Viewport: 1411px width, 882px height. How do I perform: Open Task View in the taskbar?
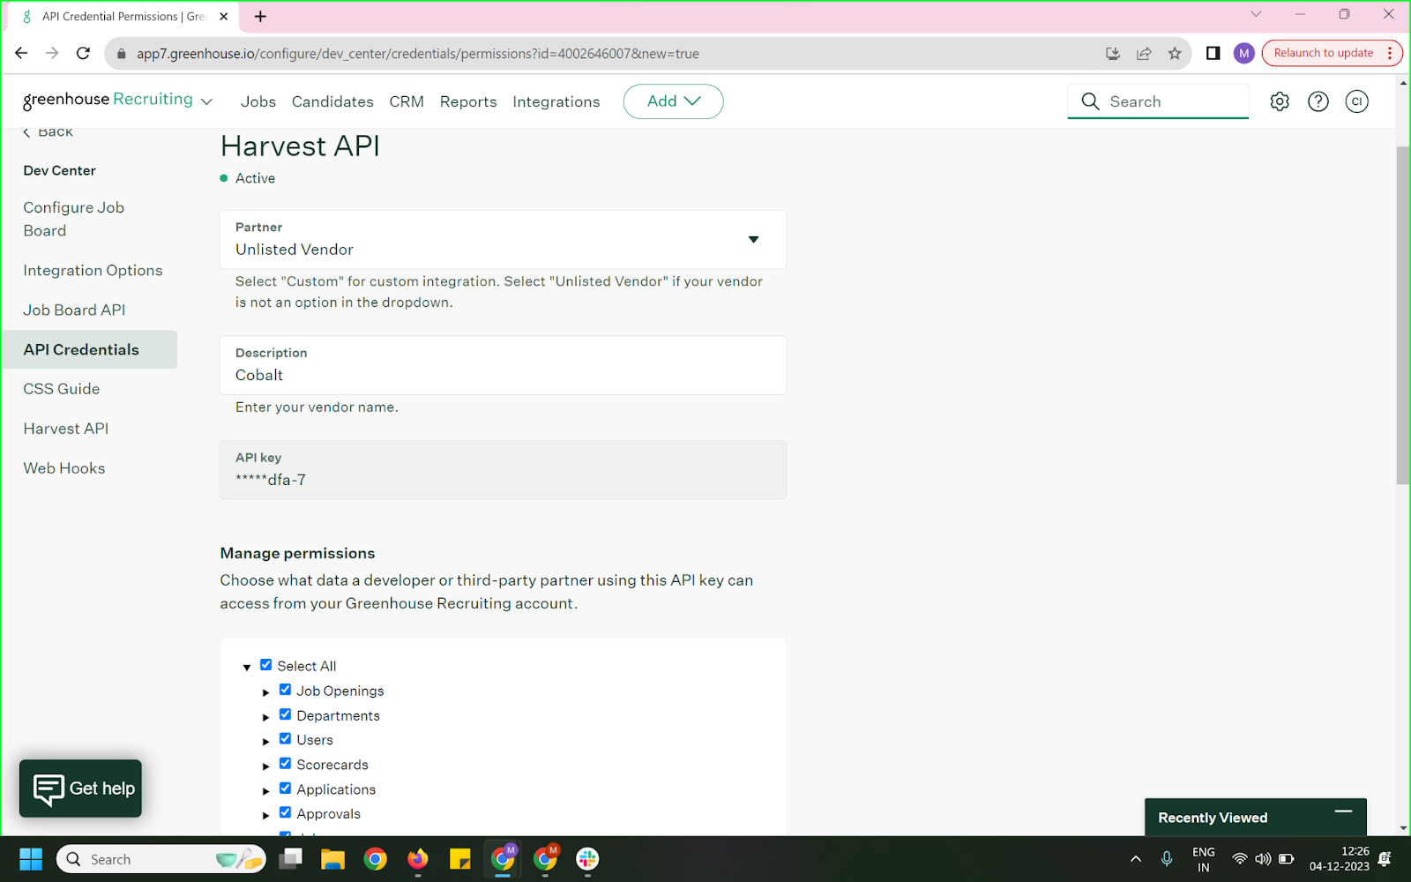point(290,859)
